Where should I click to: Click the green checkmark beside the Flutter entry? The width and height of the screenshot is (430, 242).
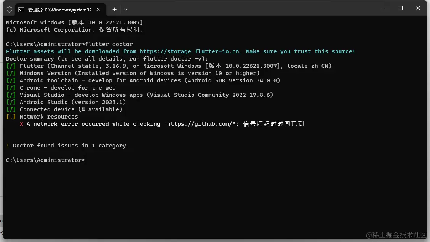(11, 66)
